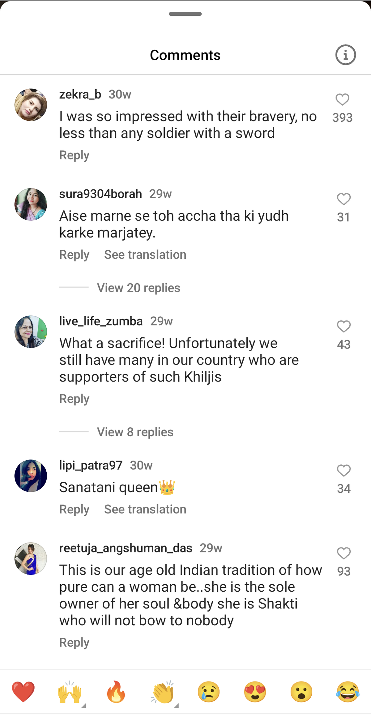This screenshot has width=371, height=718.
Task: Like zekra_b's comment with the heart
Action: 342,100
